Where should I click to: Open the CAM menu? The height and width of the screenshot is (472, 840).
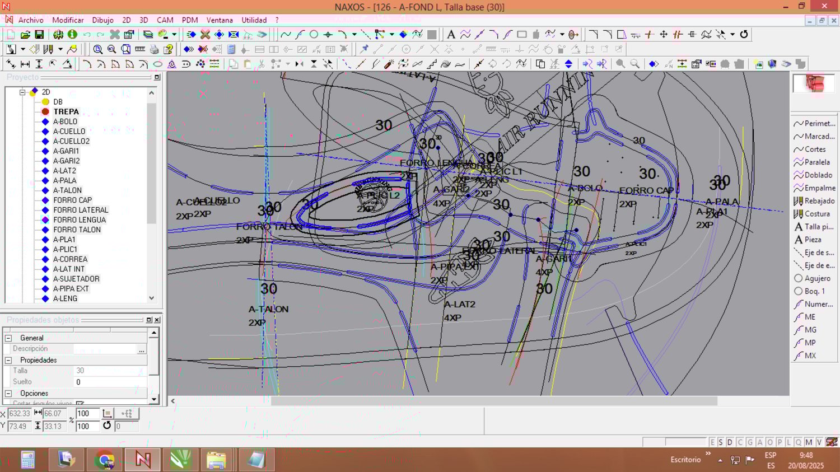pyautogui.click(x=165, y=20)
